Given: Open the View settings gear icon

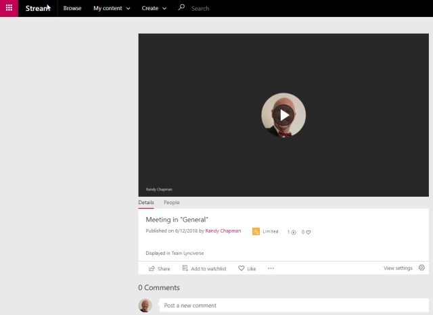Looking at the screenshot, I should click(x=421, y=268).
